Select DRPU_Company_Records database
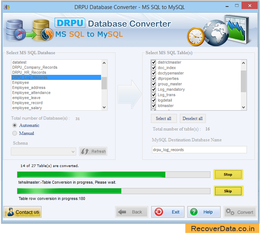This screenshot has height=235, width=261. 56,67
